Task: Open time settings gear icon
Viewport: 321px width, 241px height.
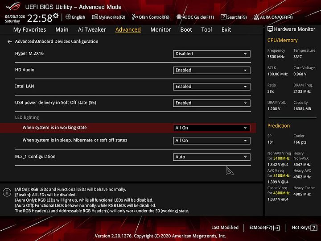Action: point(55,16)
